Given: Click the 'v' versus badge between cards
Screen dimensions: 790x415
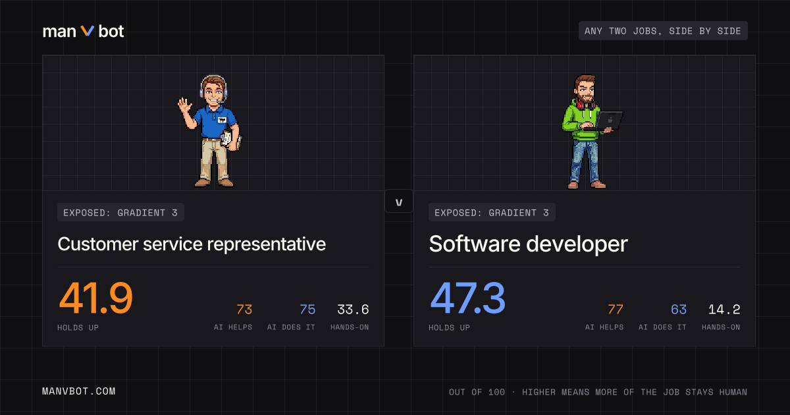Looking at the screenshot, I should point(399,202).
